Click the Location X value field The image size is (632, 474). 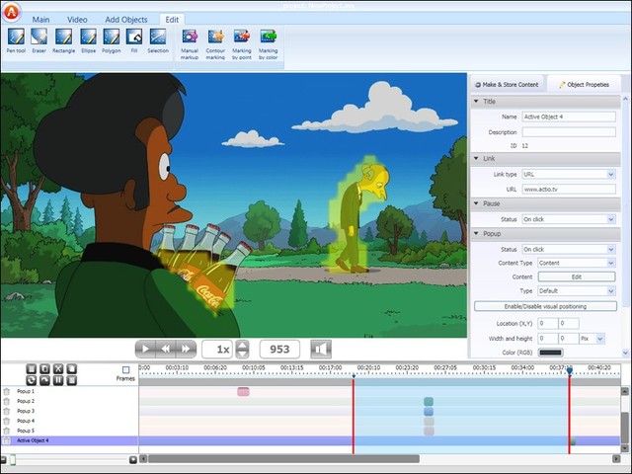click(x=548, y=323)
